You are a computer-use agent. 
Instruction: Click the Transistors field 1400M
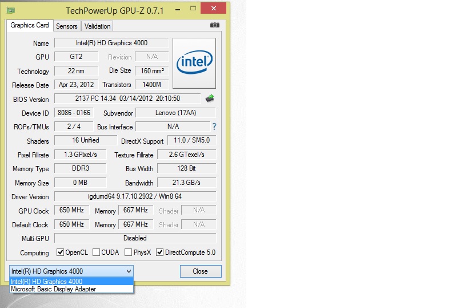pyautogui.click(x=152, y=85)
